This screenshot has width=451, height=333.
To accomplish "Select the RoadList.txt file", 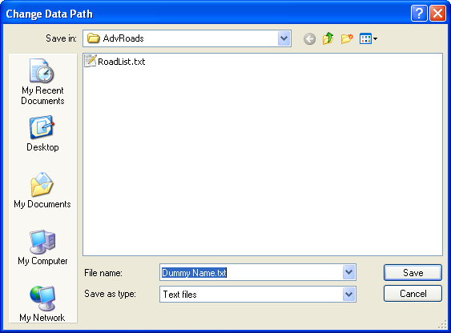I will point(115,61).
